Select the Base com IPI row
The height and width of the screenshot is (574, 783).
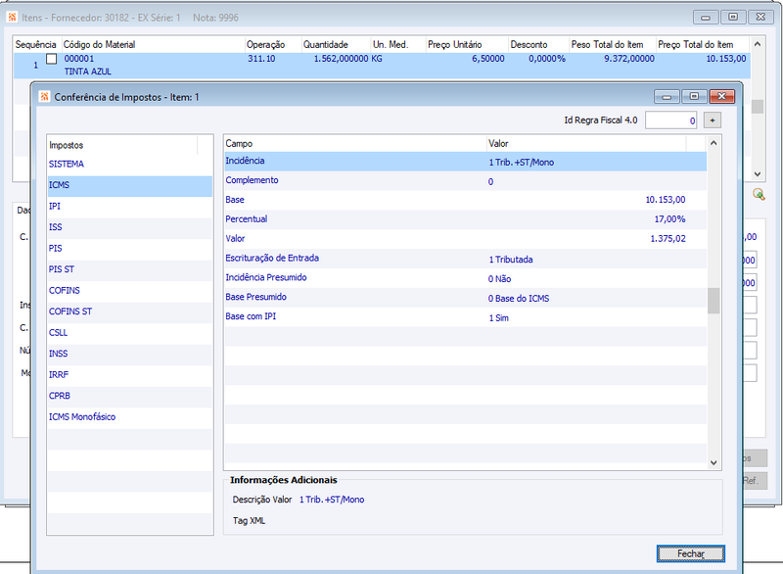pyautogui.click(x=466, y=317)
